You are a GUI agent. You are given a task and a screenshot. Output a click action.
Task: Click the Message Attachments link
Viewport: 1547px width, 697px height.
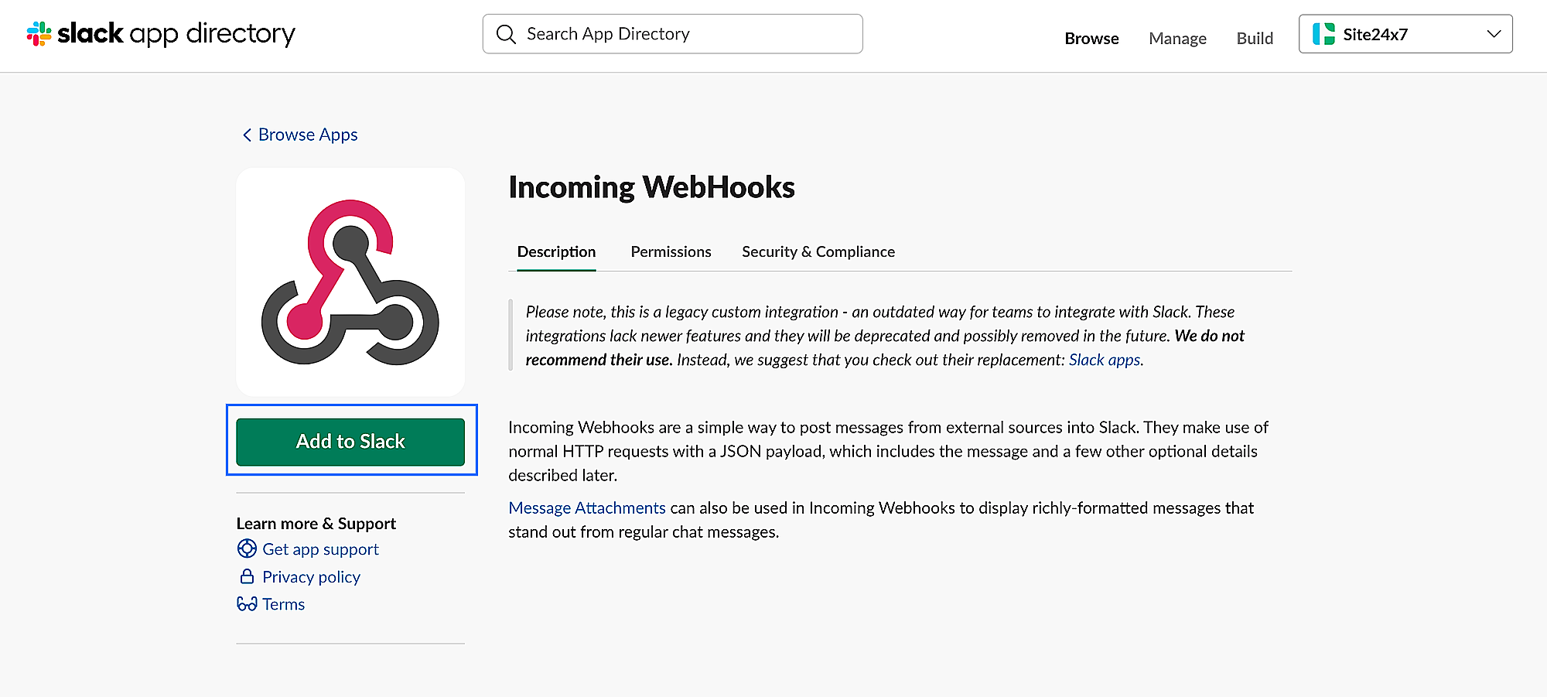(x=586, y=507)
